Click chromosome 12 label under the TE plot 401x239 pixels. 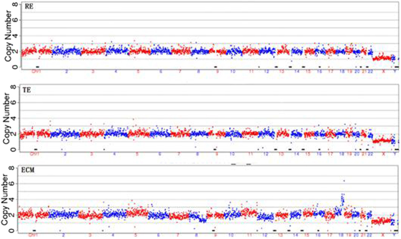[266, 154]
